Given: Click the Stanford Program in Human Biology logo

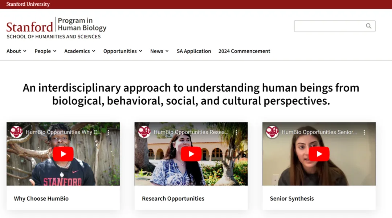Looking at the screenshot, I should click(x=57, y=28).
